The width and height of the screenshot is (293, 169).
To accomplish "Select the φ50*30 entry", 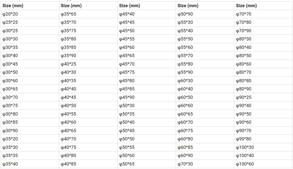I will pyautogui.click(x=146, y=106).
